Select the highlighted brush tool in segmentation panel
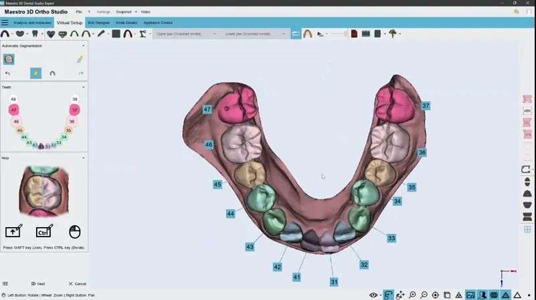Viewport: 536px width, 300px height. pos(35,73)
